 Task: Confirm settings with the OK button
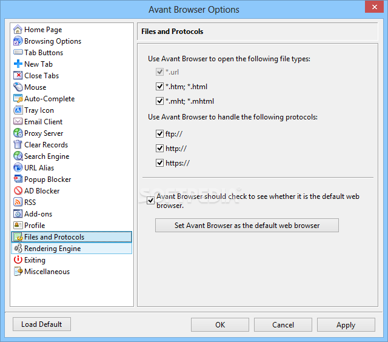[x=220, y=324]
